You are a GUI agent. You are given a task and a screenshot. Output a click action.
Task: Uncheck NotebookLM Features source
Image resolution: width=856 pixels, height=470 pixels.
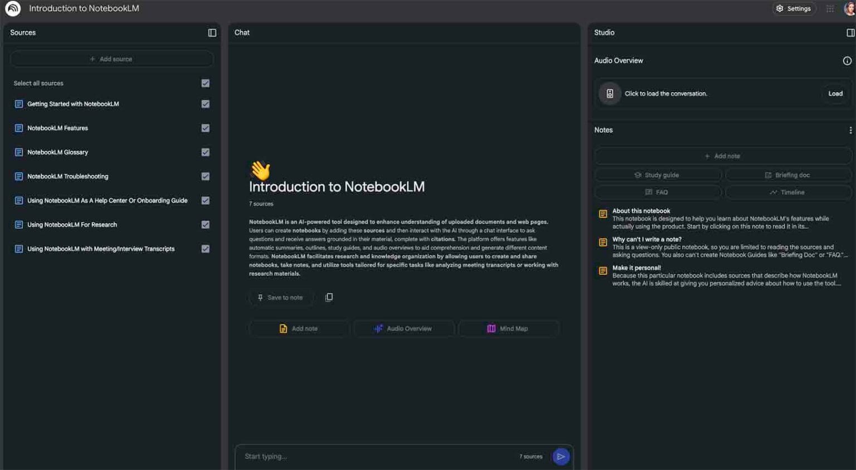click(206, 128)
